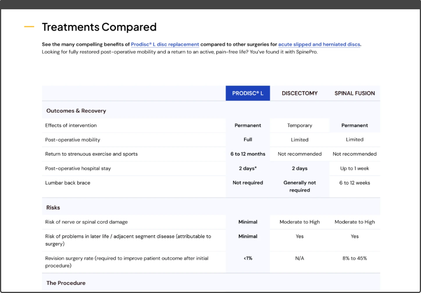Viewport: 421px width, 293px height.
Task: Select the <1% revision rate cell
Action: 248,258
